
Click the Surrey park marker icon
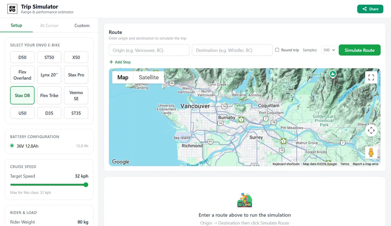pyautogui.click(x=283, y=141)
